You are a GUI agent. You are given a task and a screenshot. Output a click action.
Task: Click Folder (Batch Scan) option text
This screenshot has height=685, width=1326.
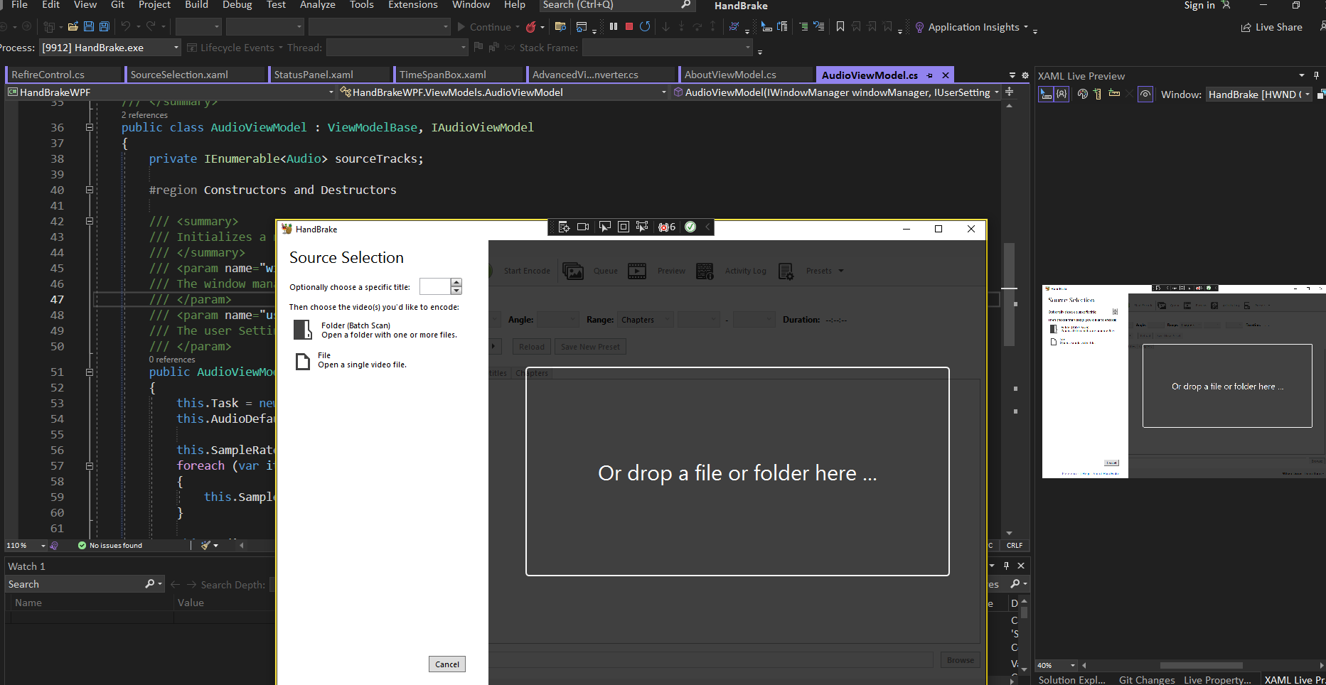(x=355, y=325)
